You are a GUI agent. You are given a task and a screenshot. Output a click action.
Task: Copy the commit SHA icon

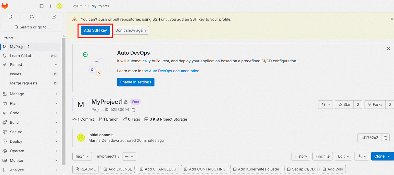386,138
